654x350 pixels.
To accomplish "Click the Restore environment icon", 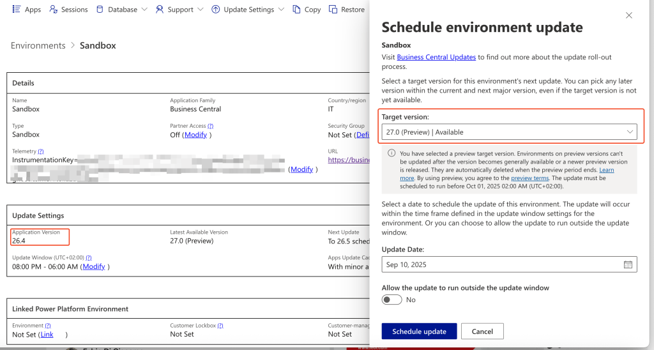I will pos(333,10).
